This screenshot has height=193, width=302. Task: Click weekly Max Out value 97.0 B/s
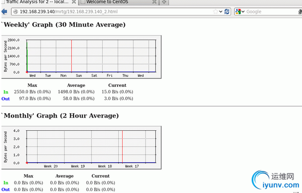[35, 98]
